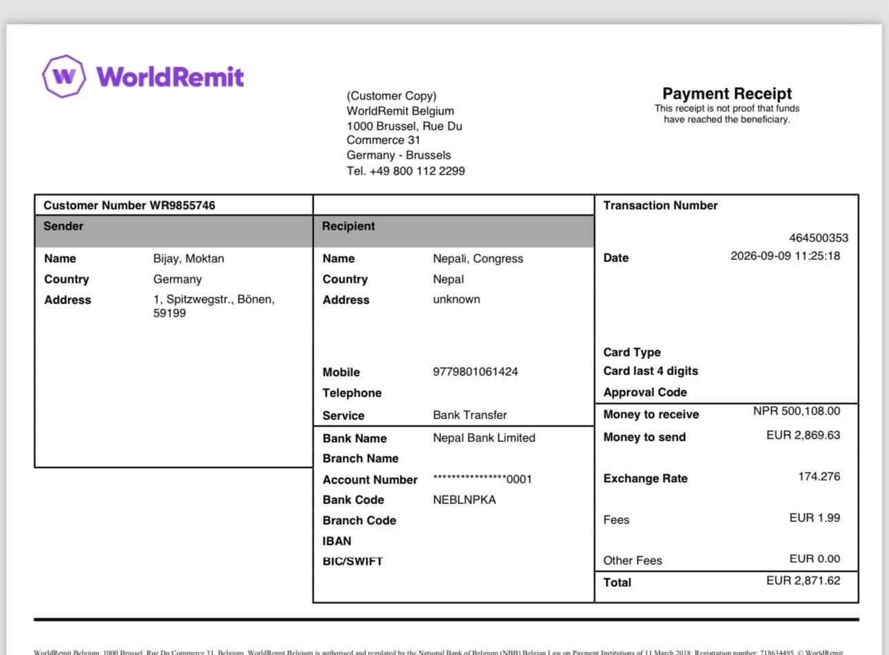Viewport: 889px width, 655px height.
Task: Select fee amount 'EUR 1.99'
Action: (x=815, y=518)
